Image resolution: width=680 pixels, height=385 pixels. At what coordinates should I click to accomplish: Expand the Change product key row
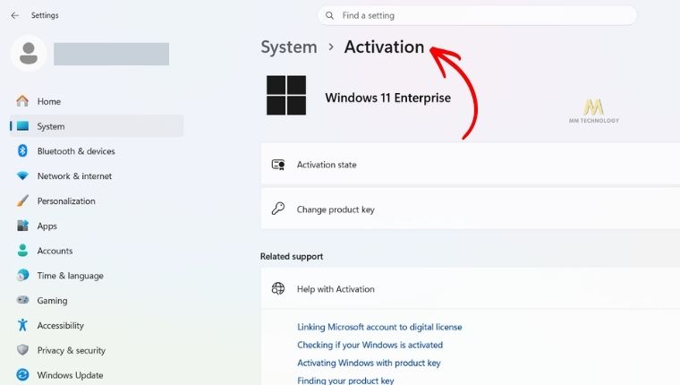(470, 209)
